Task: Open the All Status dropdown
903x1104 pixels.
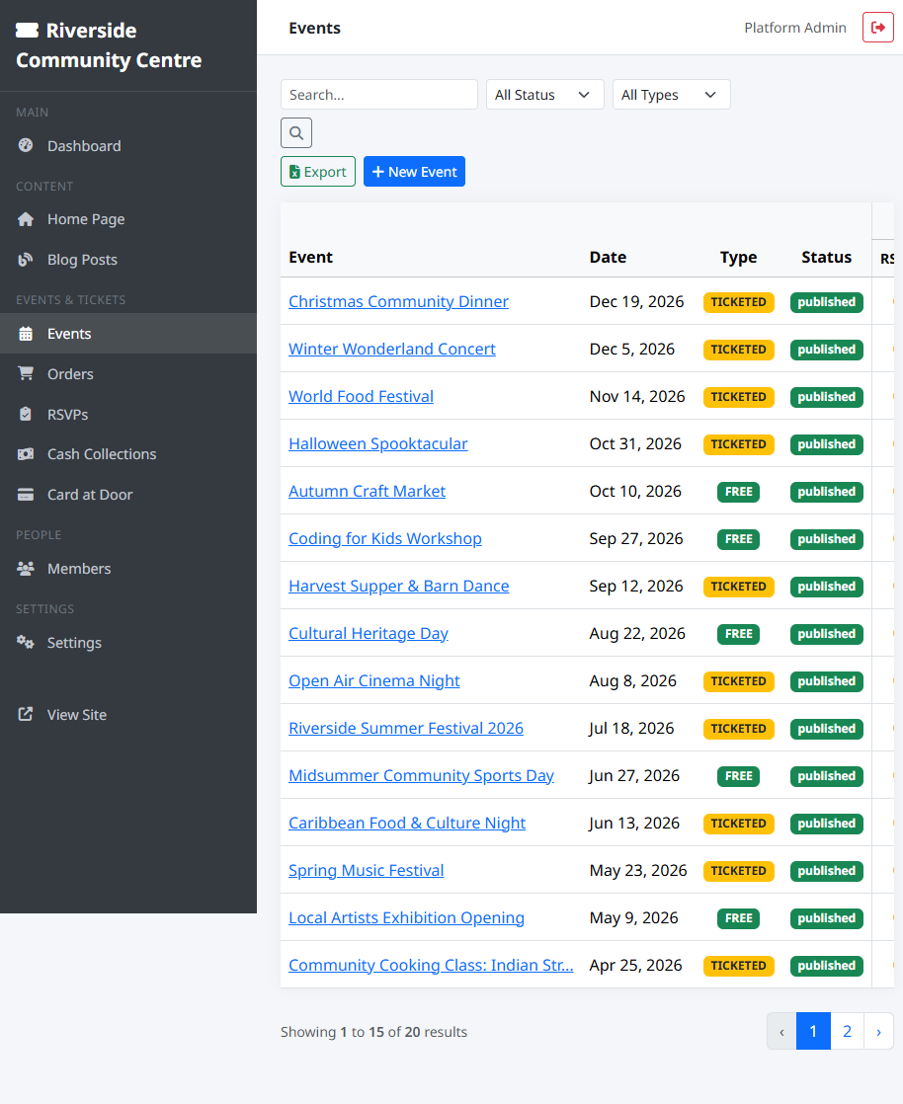Action: [544, 94]
